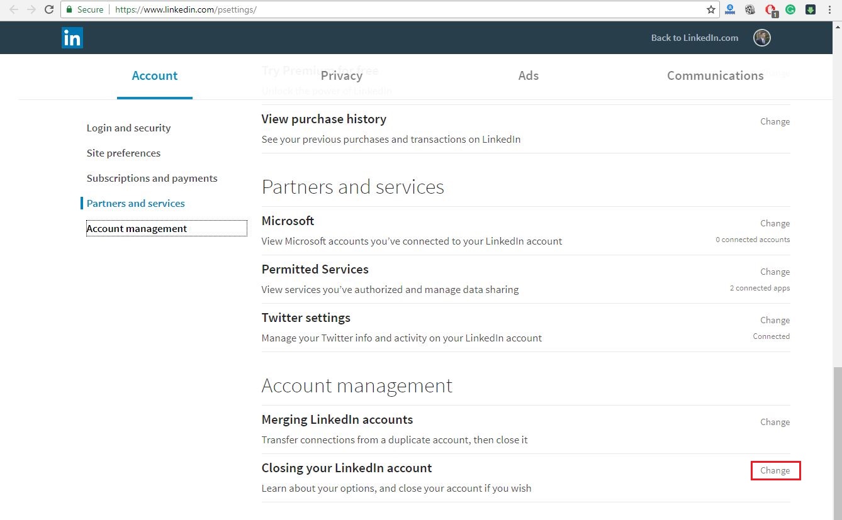Click the '0 connected accounts' status text

753,240
